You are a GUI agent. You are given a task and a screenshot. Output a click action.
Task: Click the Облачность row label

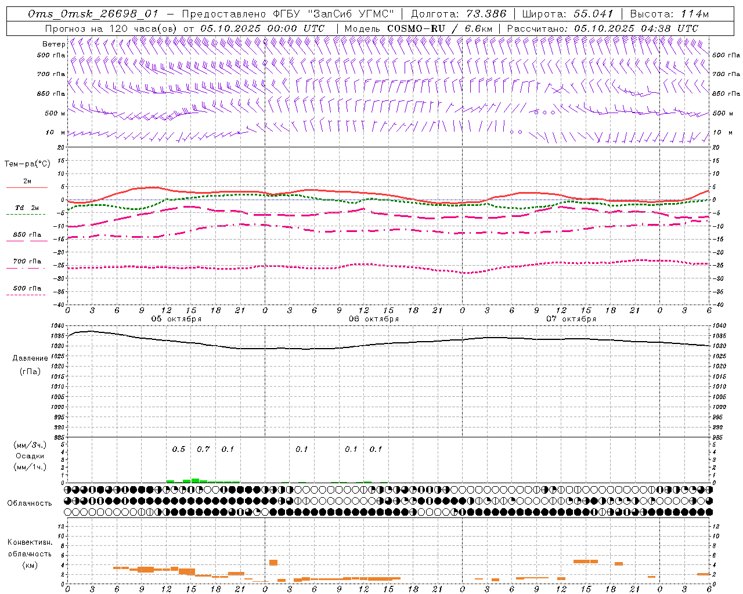[30, 504]
